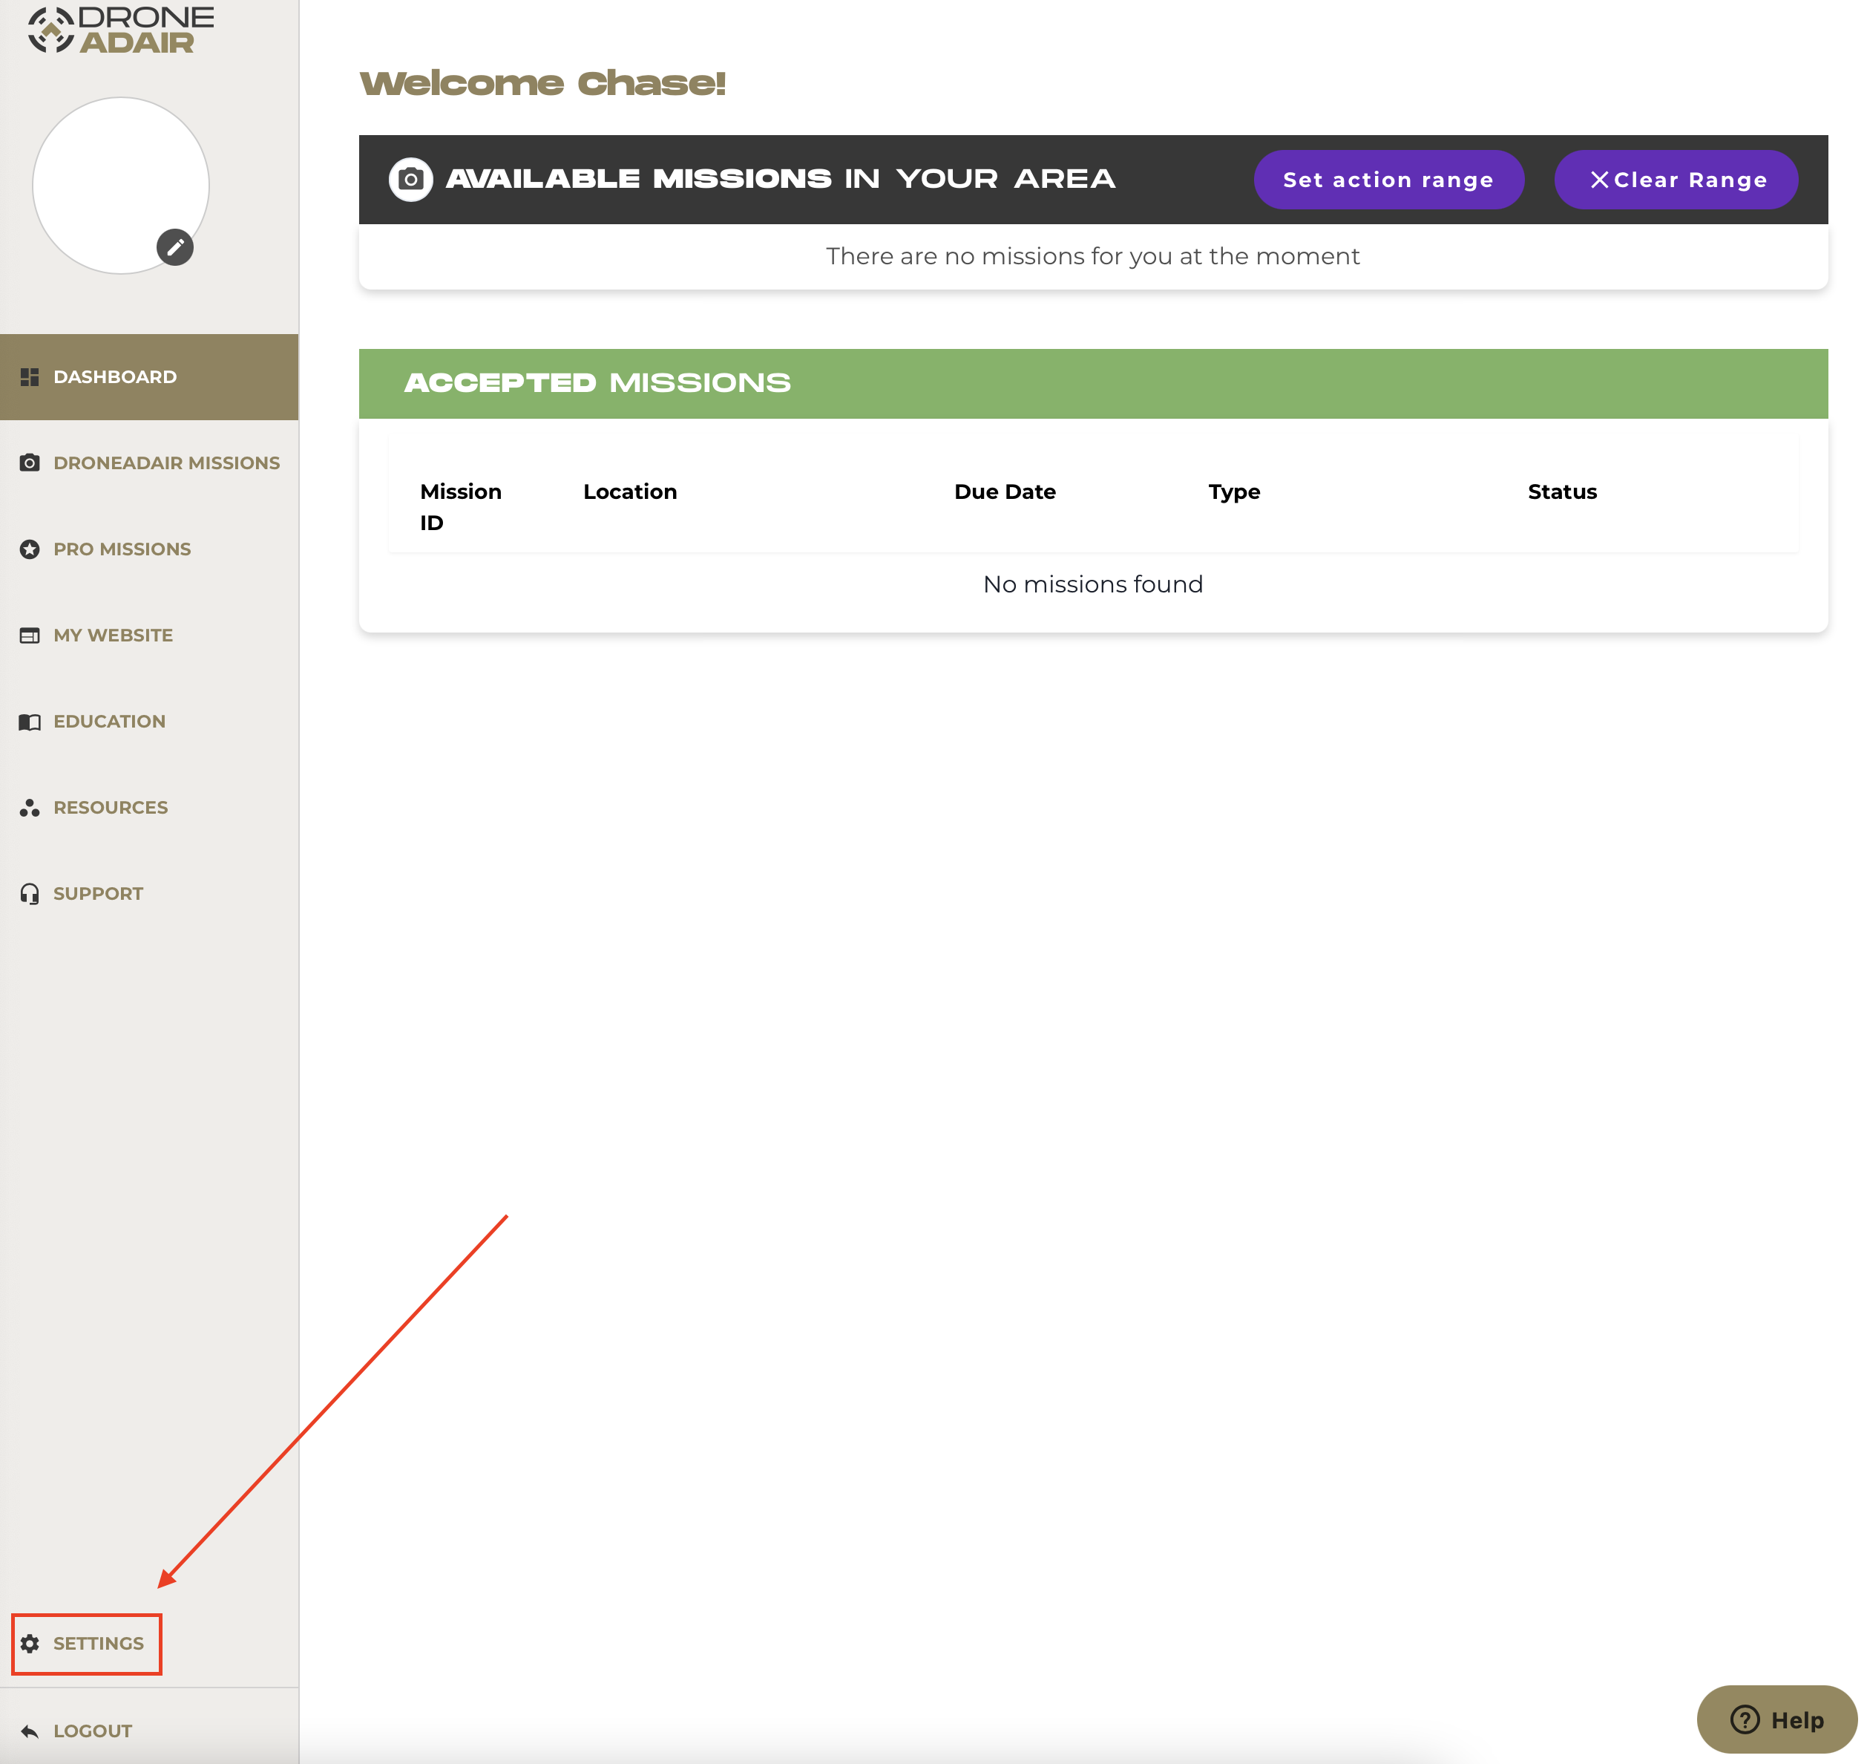
Task: Click the DroneAdair logo
Action: (x=120, y=29)
